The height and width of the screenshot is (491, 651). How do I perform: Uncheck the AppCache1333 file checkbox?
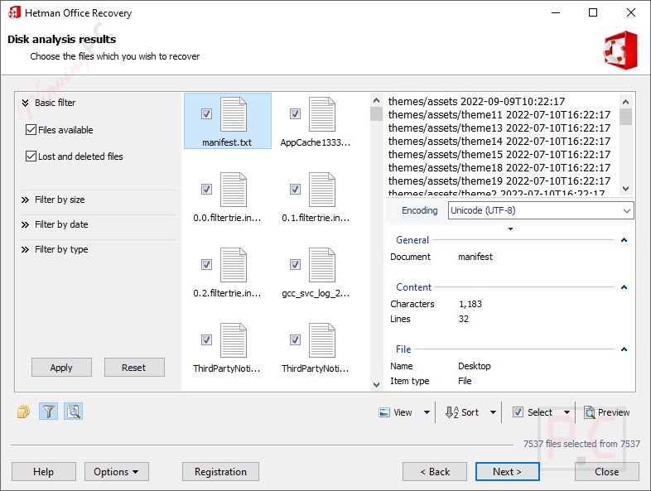(295, 113)
